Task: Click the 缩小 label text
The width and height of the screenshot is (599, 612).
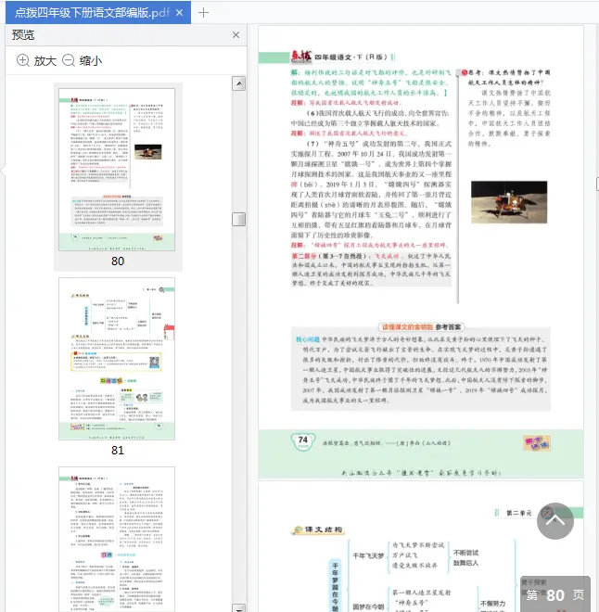Action: coord(91,61)
